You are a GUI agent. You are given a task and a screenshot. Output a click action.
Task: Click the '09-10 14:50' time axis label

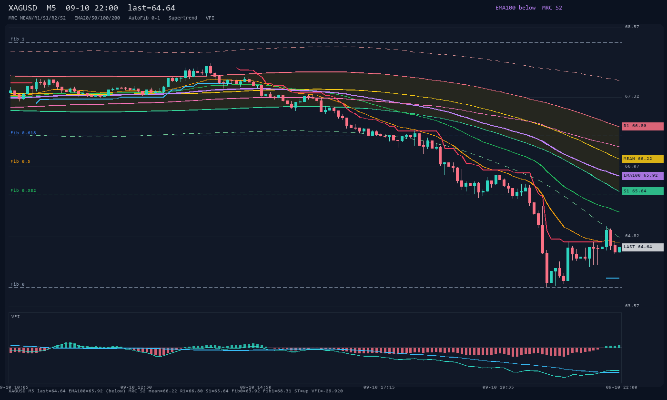pos(256,387)
